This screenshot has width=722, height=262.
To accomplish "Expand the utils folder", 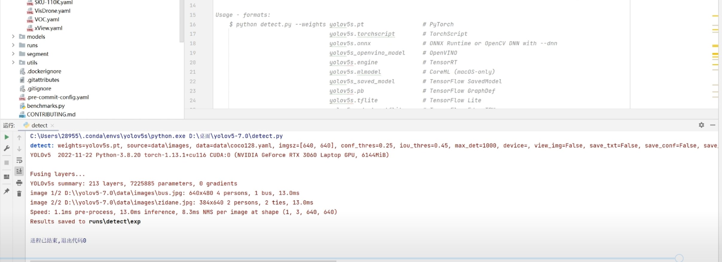I will coord(13,63).
